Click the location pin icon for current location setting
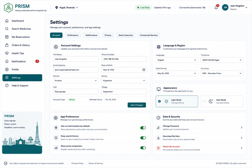252x168 pixels. 56,128
